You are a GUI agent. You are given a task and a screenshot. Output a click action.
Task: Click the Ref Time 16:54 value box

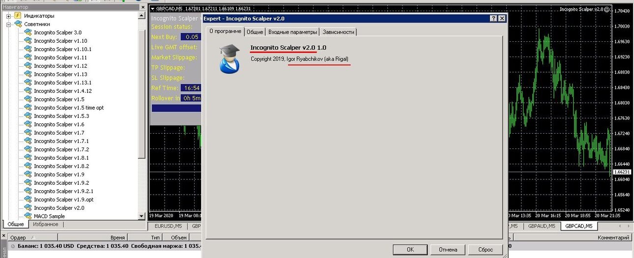point(191,88)
